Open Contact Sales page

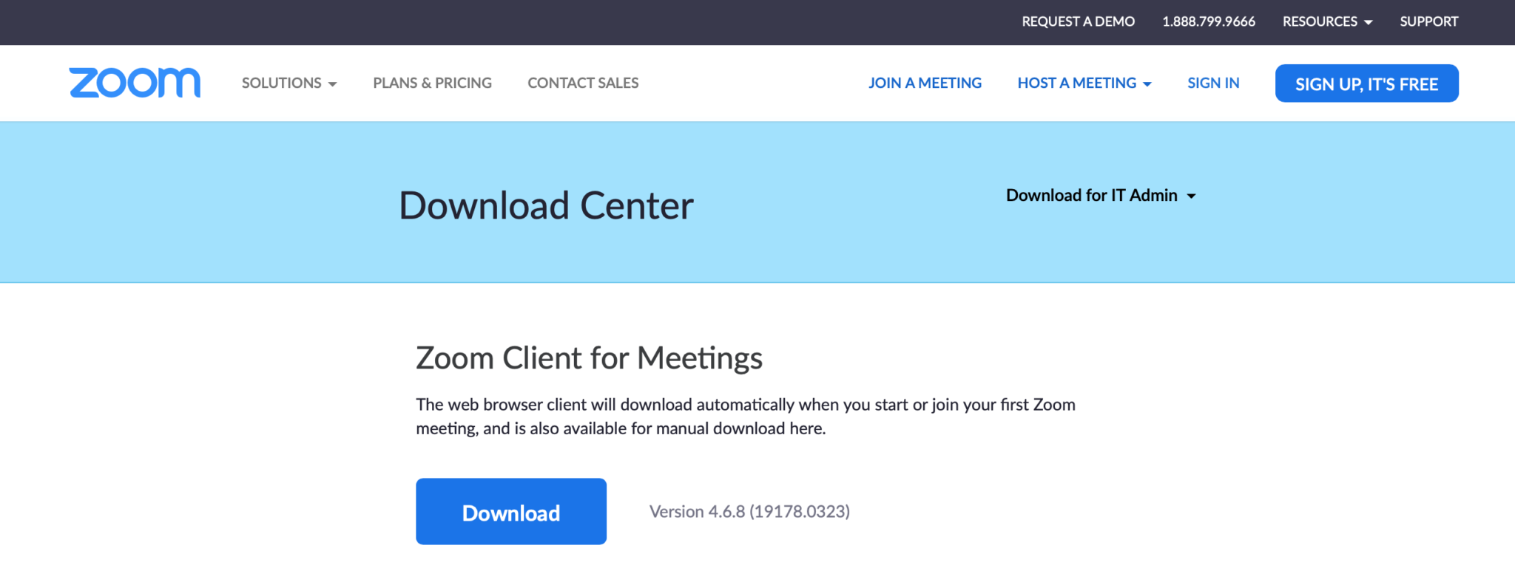(x=583, y=83)
